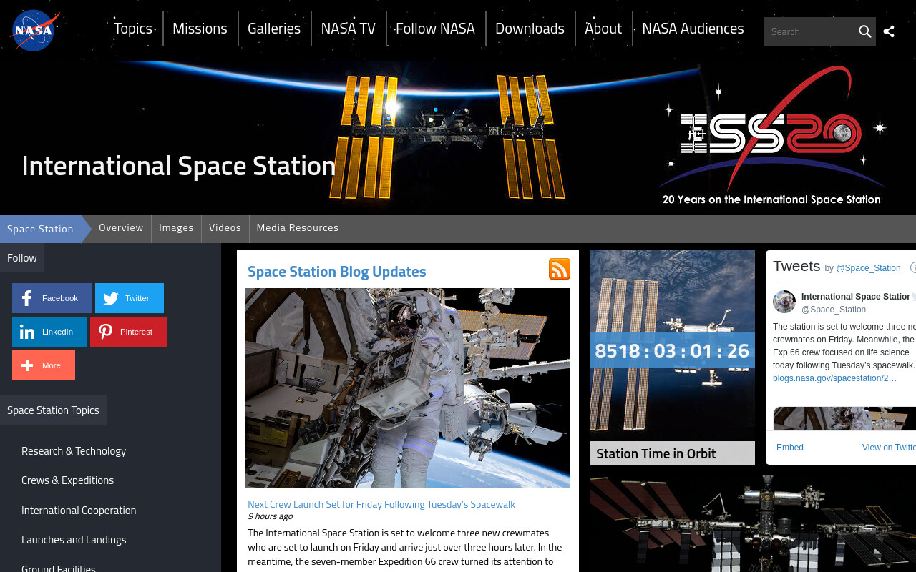The image size is (916, 572).
Task: Share on Pinterest
Action: (128, 332)
